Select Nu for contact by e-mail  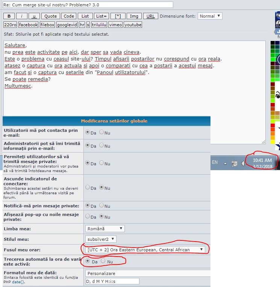(x=101, y=132)
